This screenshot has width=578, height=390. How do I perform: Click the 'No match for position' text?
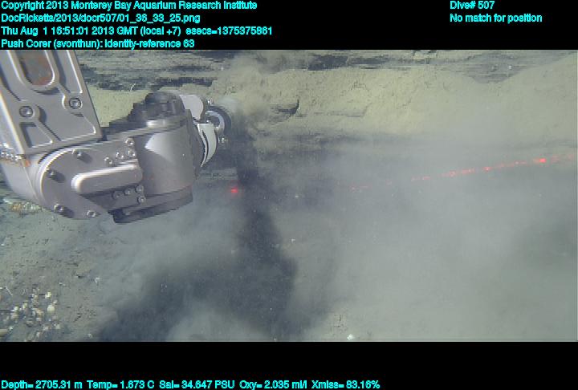point(496,18)
